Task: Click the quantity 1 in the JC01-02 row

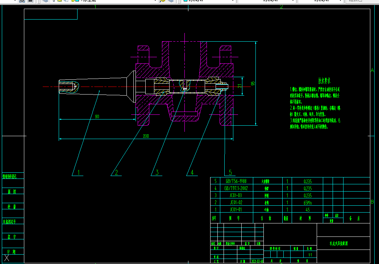Action: 287,202
